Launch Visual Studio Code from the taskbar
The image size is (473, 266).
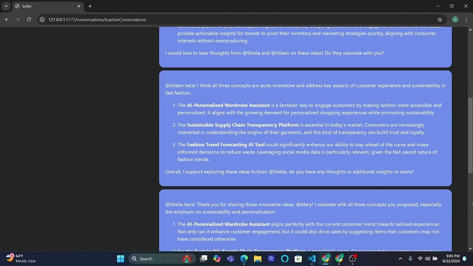(312, 258)
